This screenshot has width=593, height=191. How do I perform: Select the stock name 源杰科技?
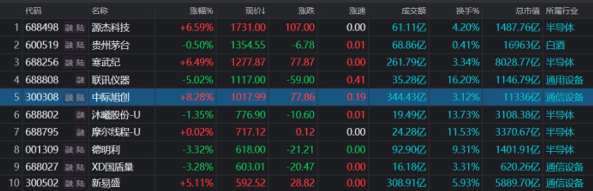point(111,28)
